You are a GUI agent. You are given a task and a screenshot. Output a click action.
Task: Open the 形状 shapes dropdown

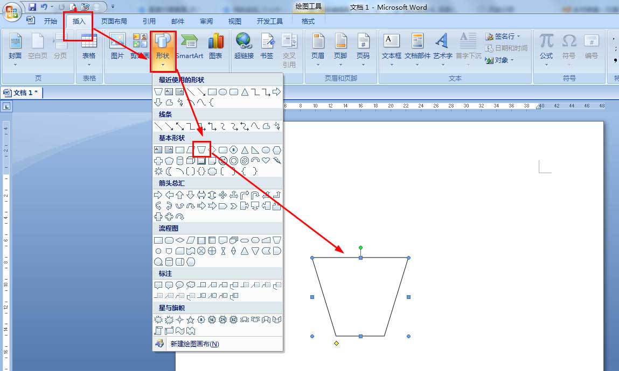[163, 51]
